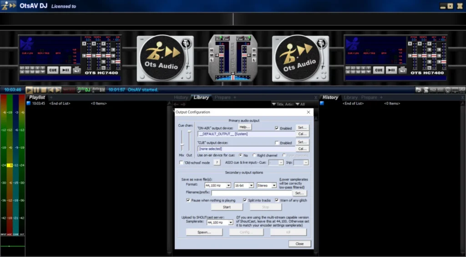Open the media folder icon in toolbar

click(419, 90)
